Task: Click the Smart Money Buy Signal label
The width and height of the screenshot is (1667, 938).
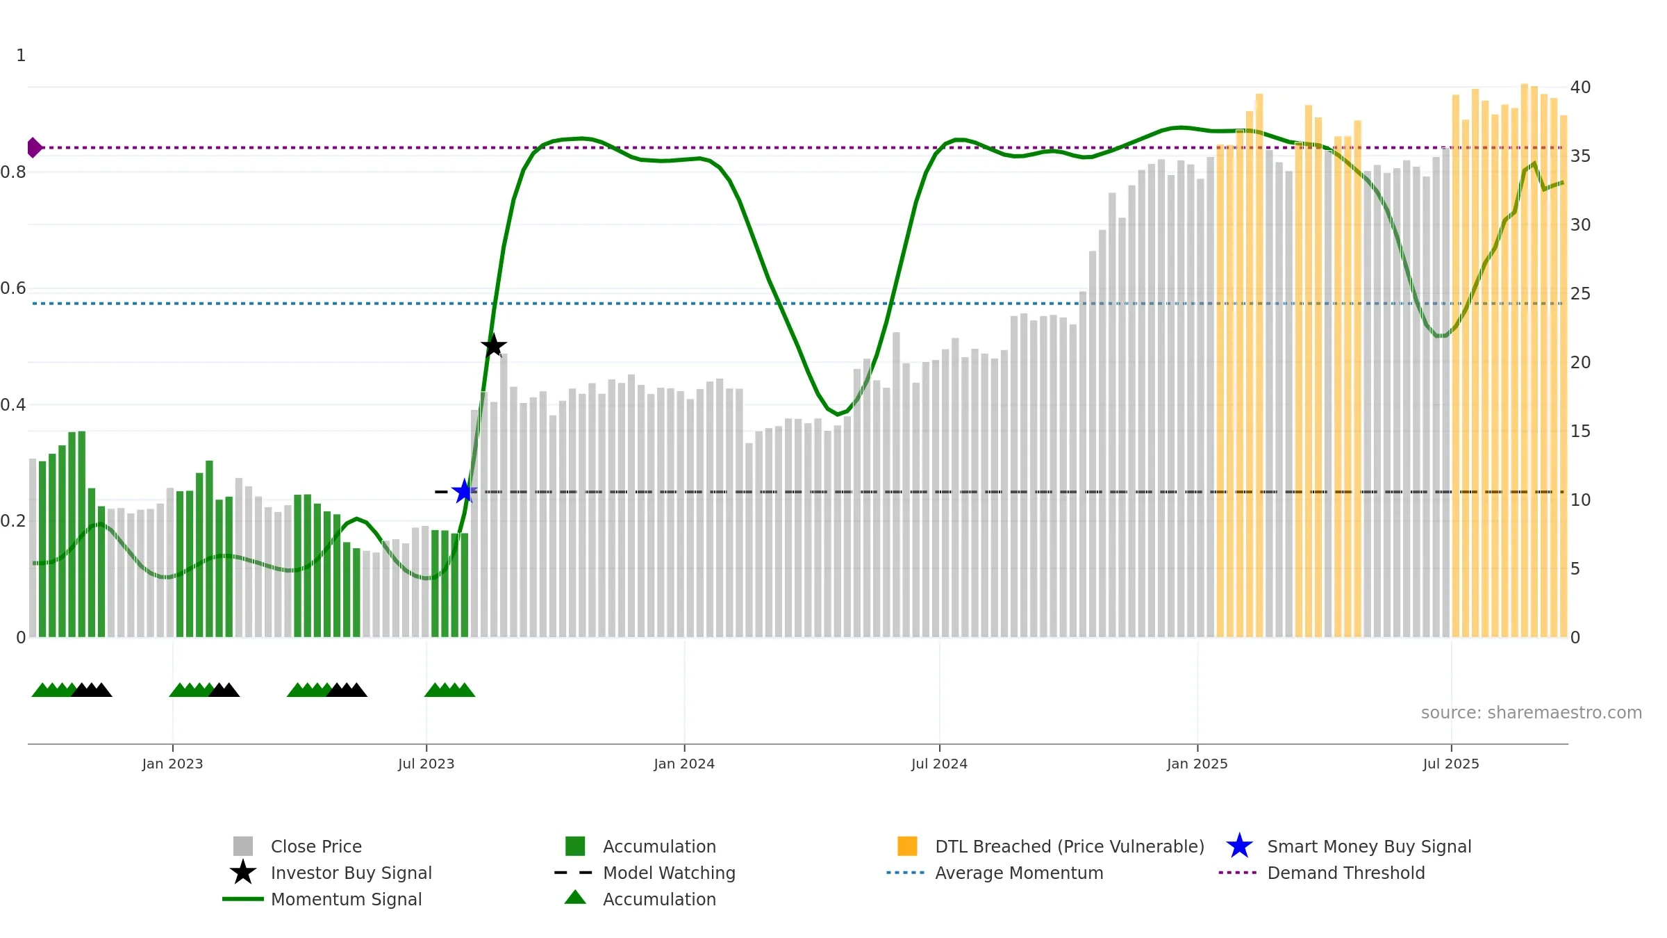Action: (1369, 846)
